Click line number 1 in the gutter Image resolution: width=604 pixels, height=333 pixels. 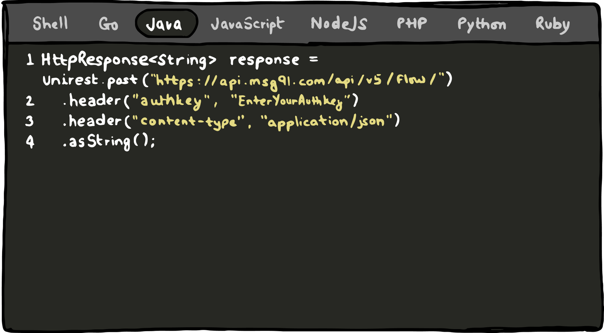[x=30, y=60]
